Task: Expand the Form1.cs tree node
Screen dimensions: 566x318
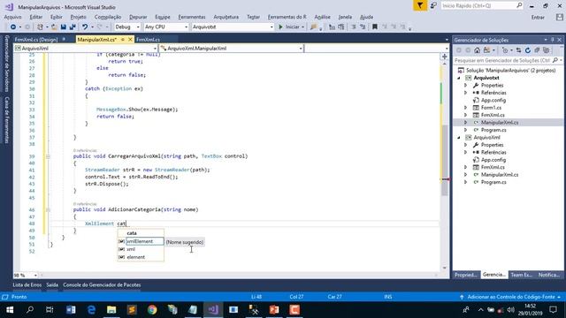Action: click(466, 108)
